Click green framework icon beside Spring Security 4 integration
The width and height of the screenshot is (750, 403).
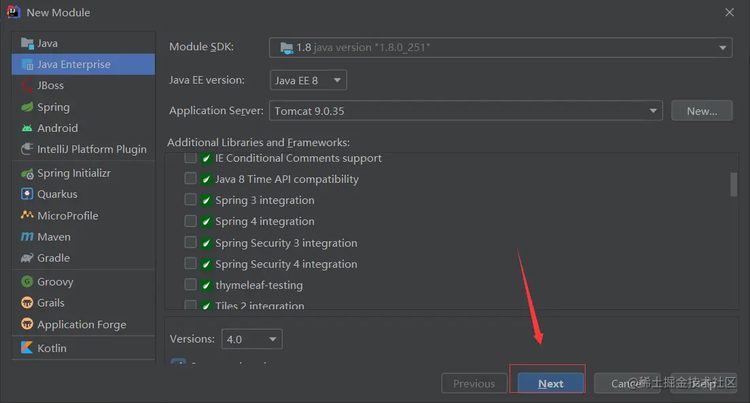point(206,264)
